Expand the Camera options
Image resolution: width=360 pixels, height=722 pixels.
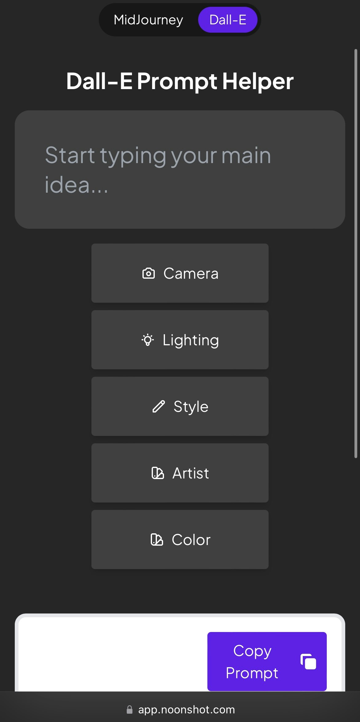pos(180,273)
